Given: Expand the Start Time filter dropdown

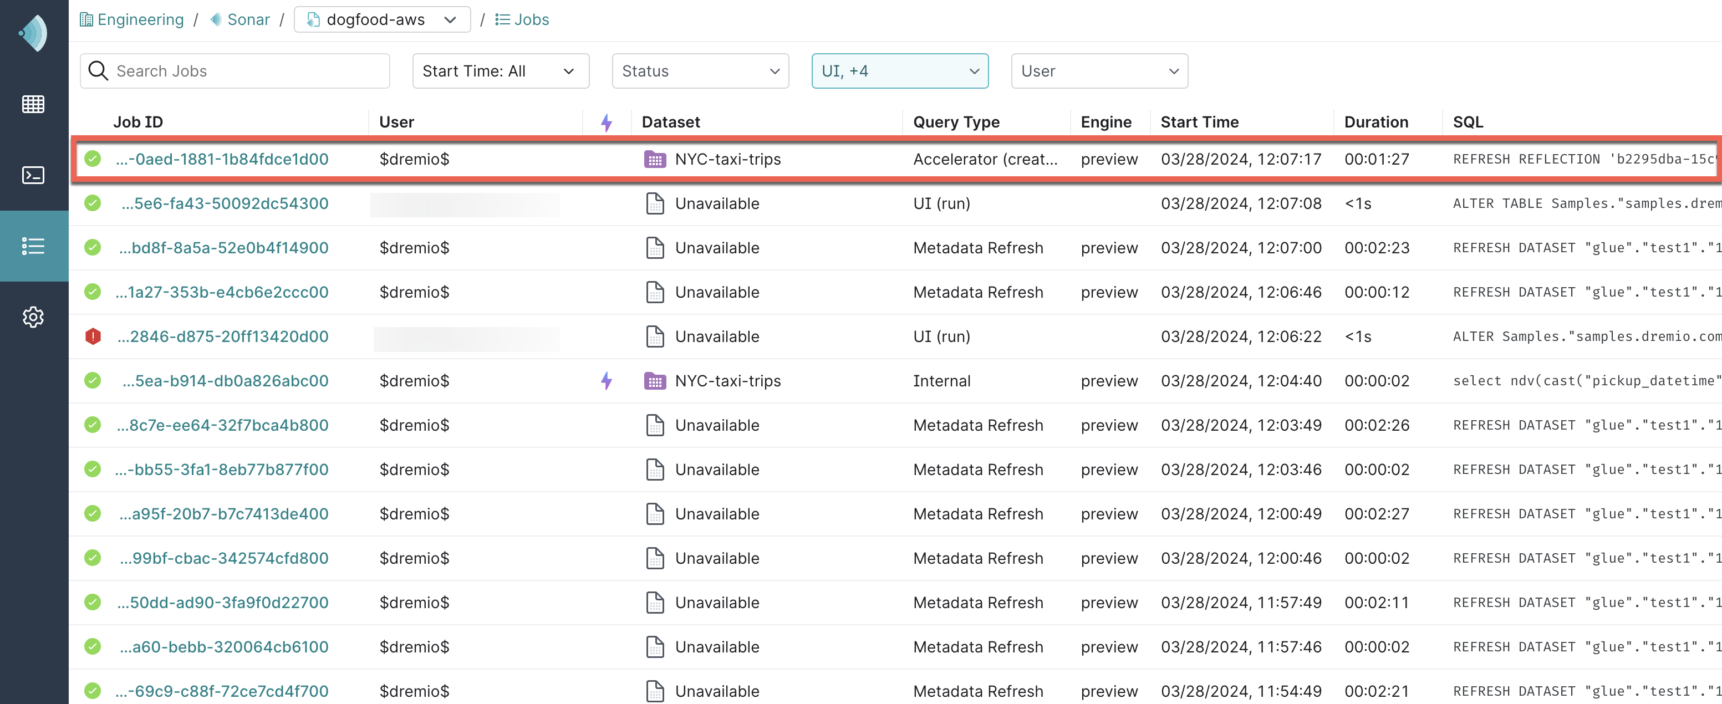Looking at the screenshot, I should [x=496, y=70].
